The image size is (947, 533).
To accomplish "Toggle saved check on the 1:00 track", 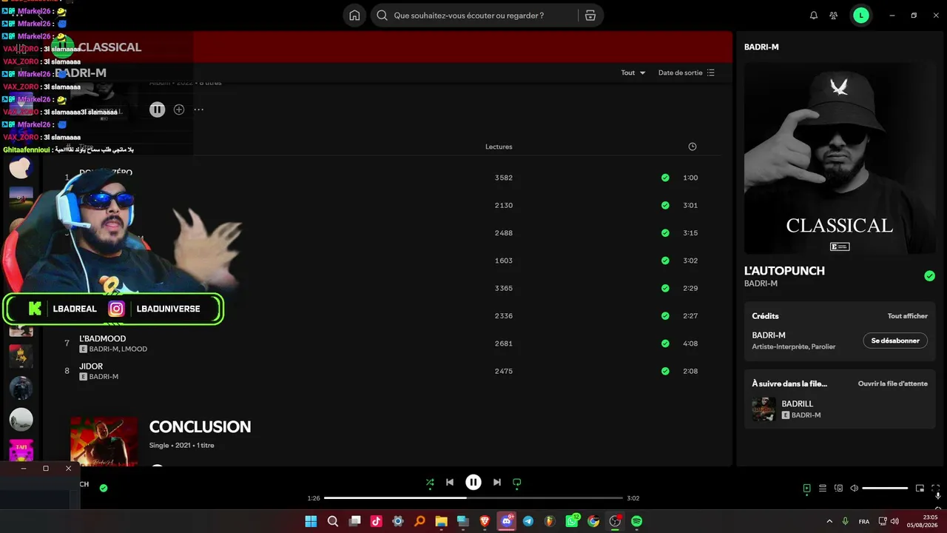I will (665, 178).
